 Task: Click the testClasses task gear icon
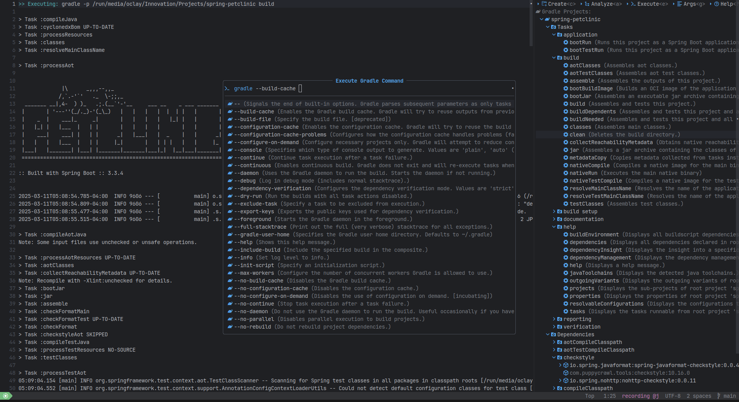566,204
